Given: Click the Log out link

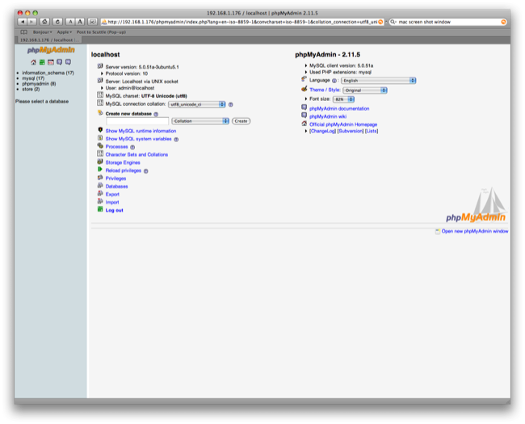Looking at the screenshot, I should click(114, 210).
